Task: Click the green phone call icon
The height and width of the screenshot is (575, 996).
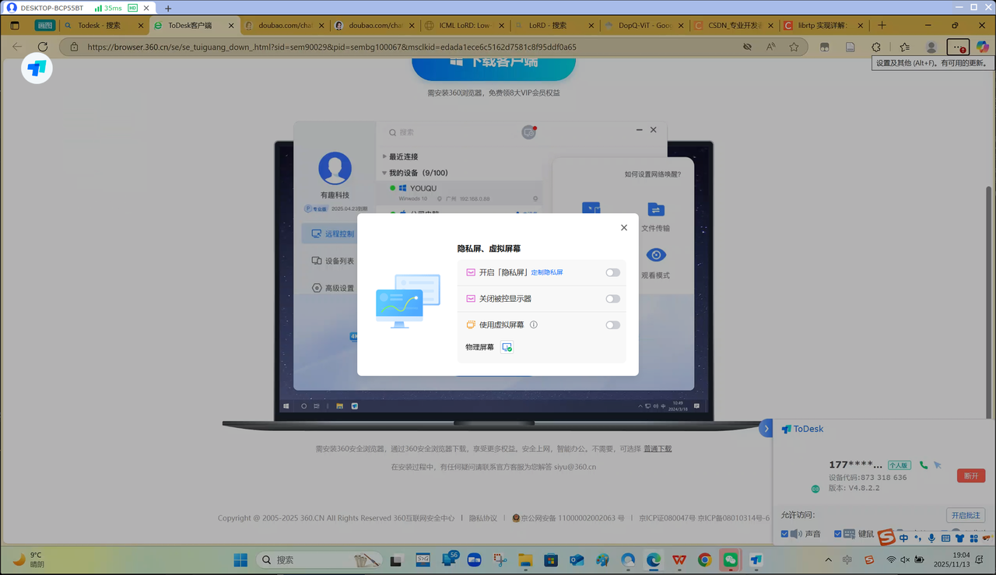Action: click(924, 465)
